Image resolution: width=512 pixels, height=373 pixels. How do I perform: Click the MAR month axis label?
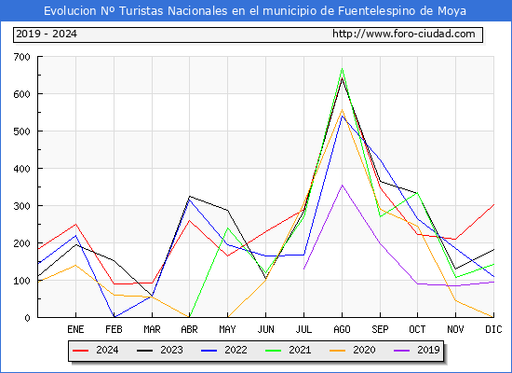click(152, 329)
